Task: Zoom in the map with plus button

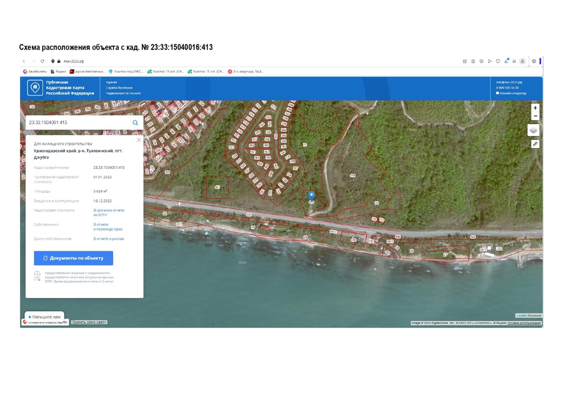Action: (x=535, y=108)
